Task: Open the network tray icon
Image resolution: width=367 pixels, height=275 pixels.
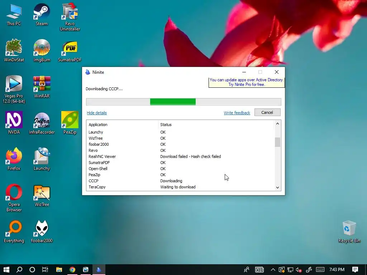Action: (x=290, y=270)
